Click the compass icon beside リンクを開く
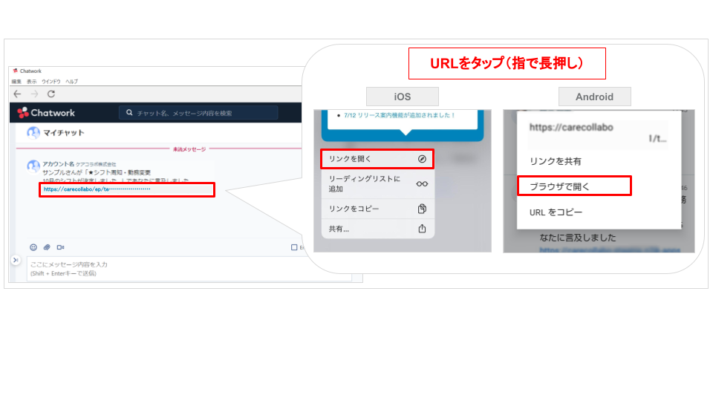This screenshot has width=713, height=401. click(422, 159)
